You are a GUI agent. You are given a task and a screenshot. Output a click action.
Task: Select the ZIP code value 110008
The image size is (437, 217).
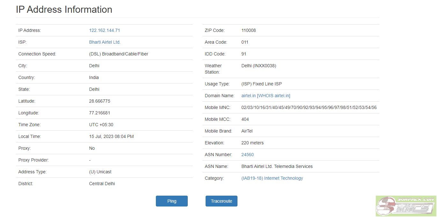coord(249,30)
